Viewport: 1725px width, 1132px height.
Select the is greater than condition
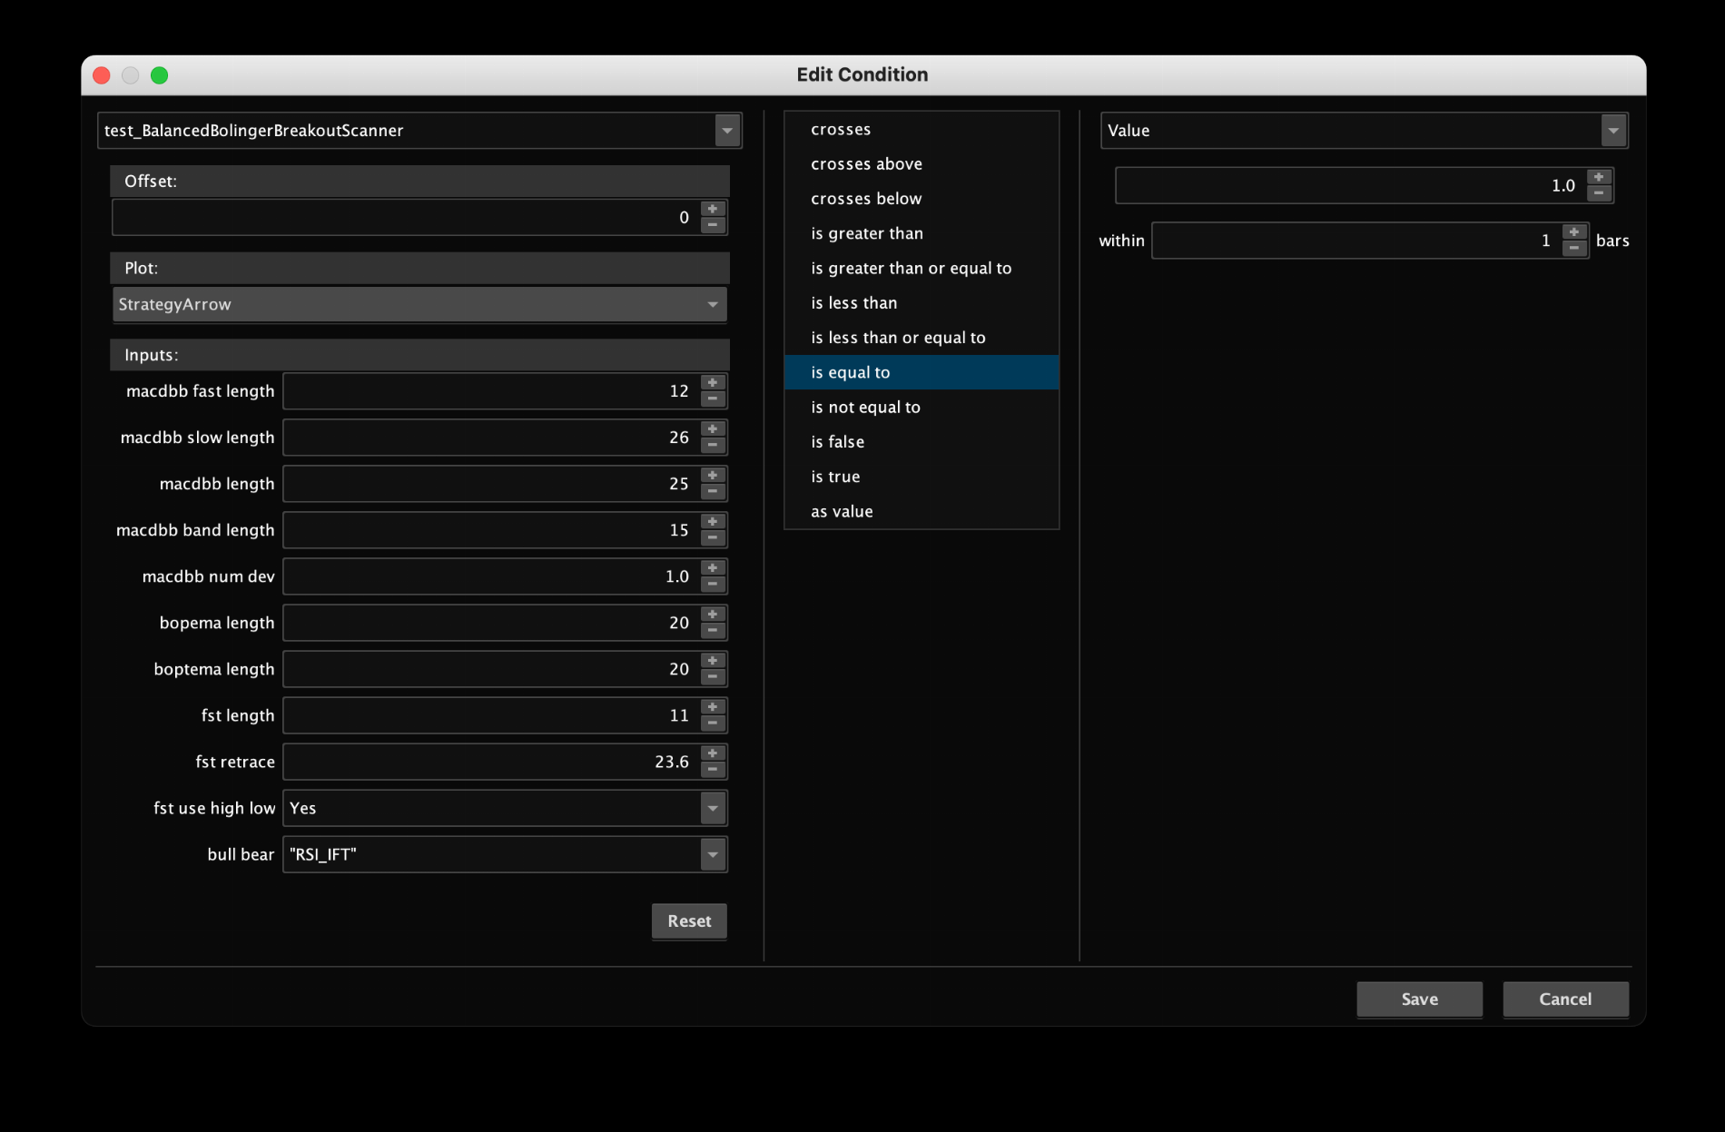coord(922,233)
